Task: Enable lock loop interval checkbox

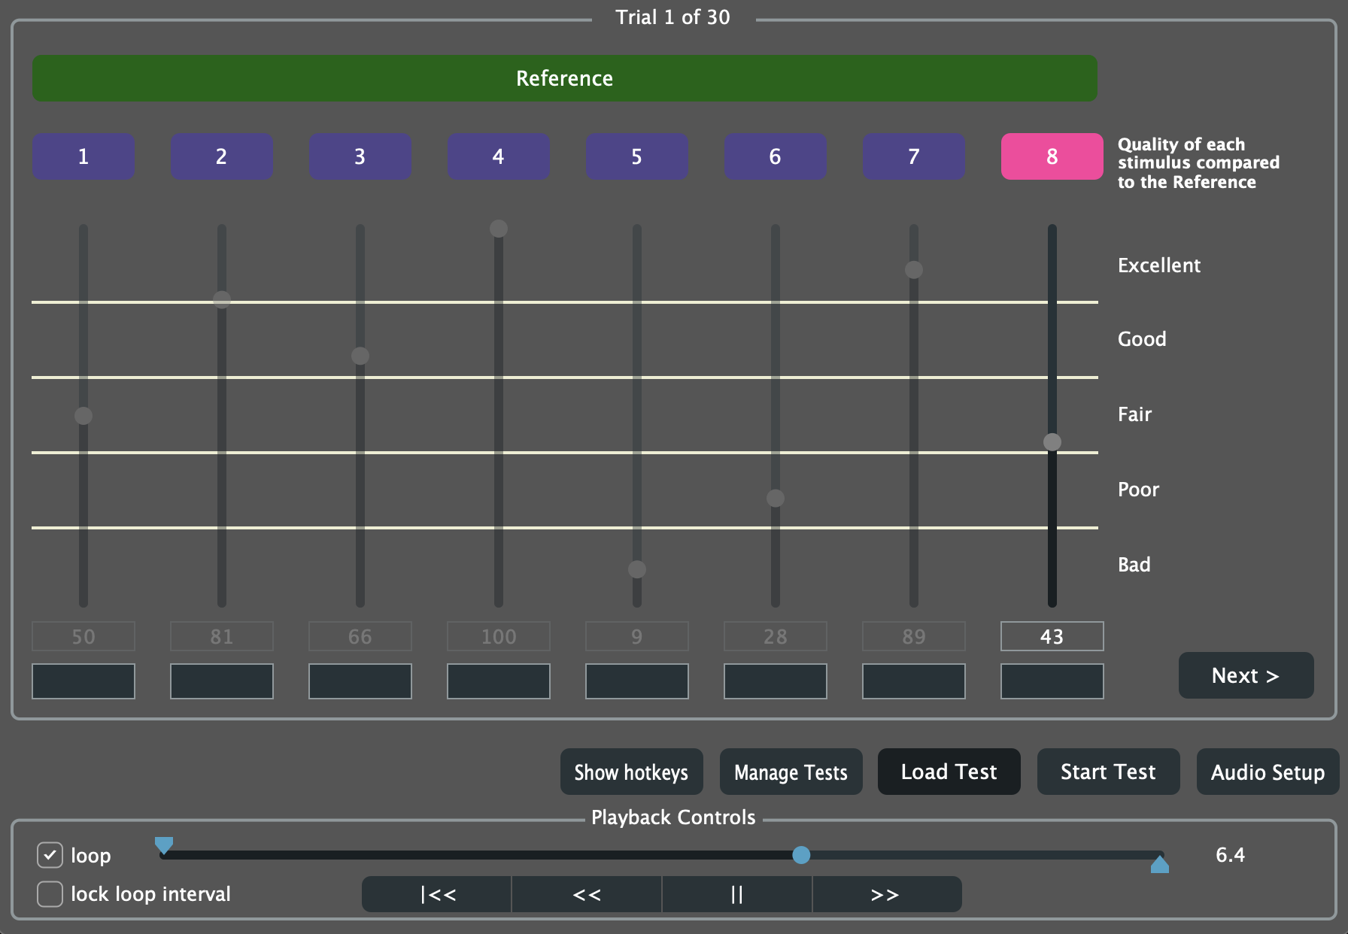Action: click(50, 894)
